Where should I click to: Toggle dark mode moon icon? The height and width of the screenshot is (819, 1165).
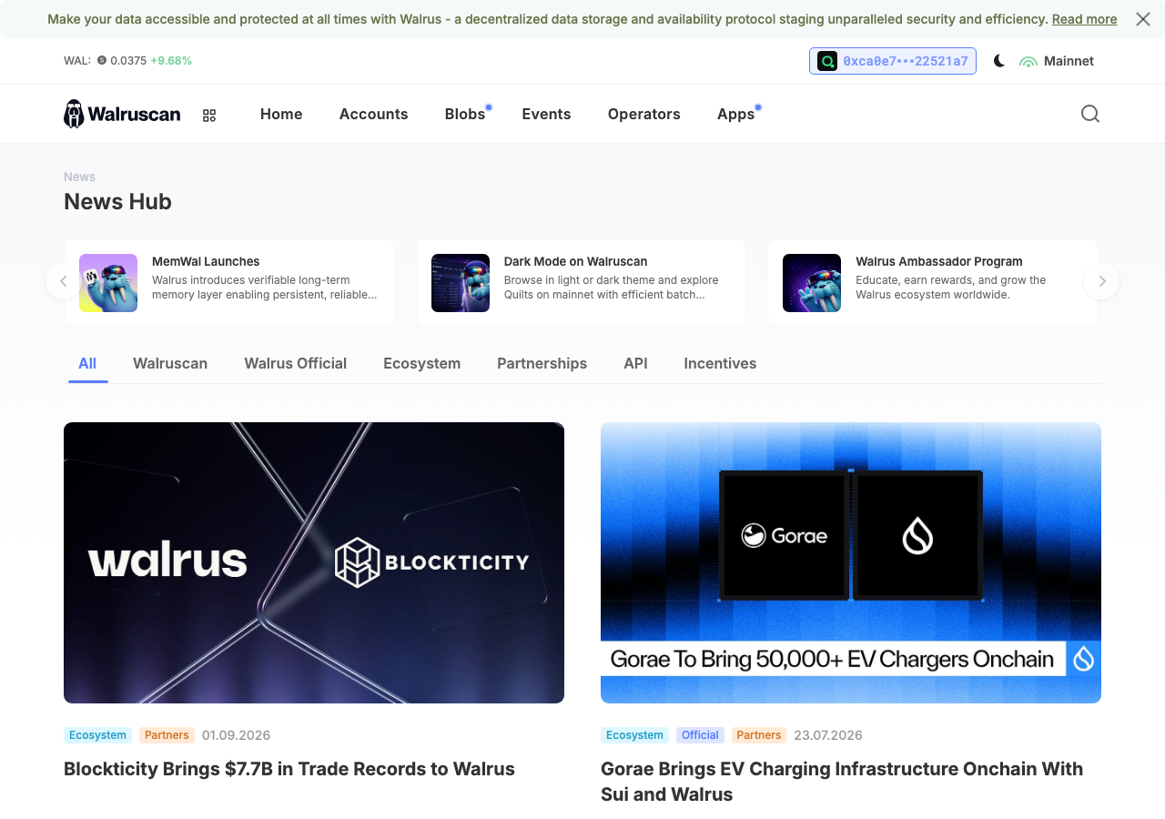(999, 61)
